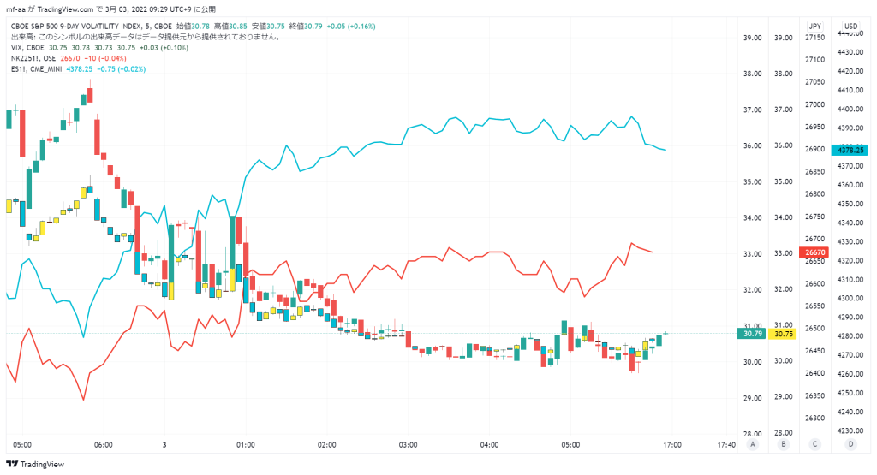Viewport: 877px width, 475px height.
Task: Click the 17:40 time axis label
Action: [x=726, y=445]
